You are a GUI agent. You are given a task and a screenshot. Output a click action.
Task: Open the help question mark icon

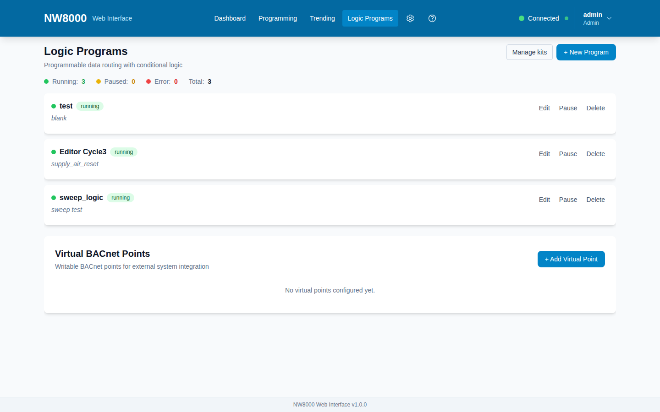(x=432, y=18)
